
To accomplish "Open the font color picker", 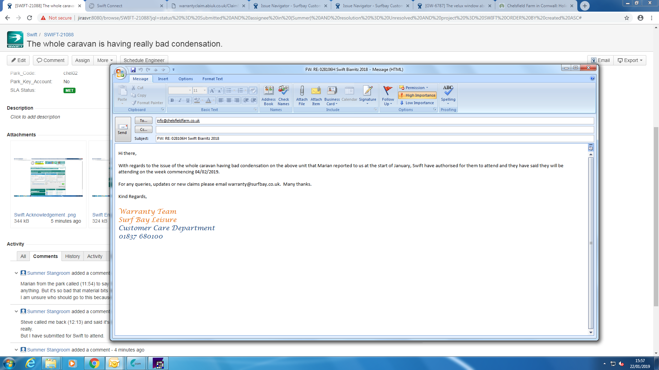I will pyautogui.click(x=213, y=100).
